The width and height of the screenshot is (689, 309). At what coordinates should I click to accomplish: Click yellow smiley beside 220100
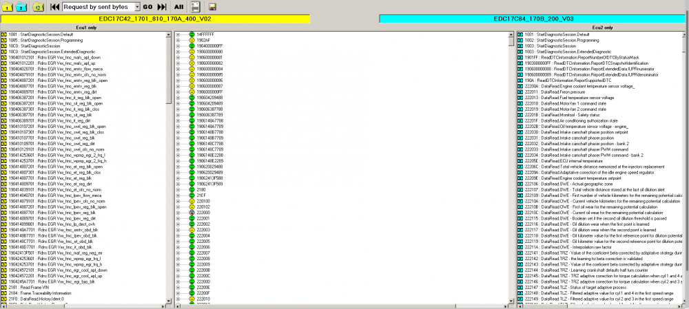[x=192, y=201]
